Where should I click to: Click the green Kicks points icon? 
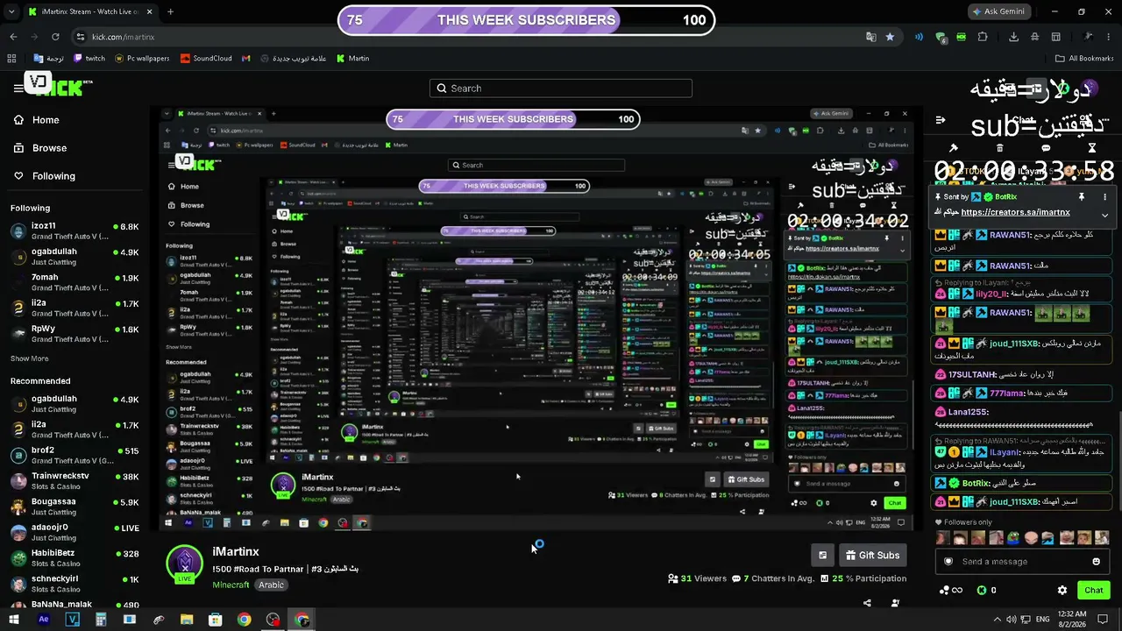point(982,591)
